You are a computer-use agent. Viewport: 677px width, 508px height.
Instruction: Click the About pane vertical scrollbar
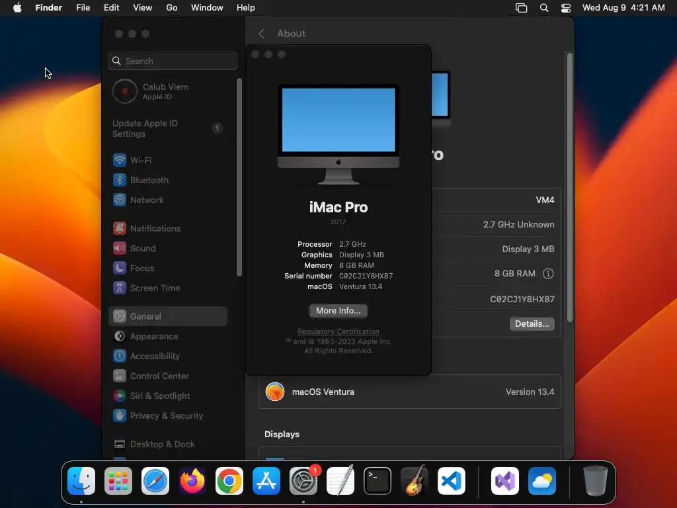569,187
